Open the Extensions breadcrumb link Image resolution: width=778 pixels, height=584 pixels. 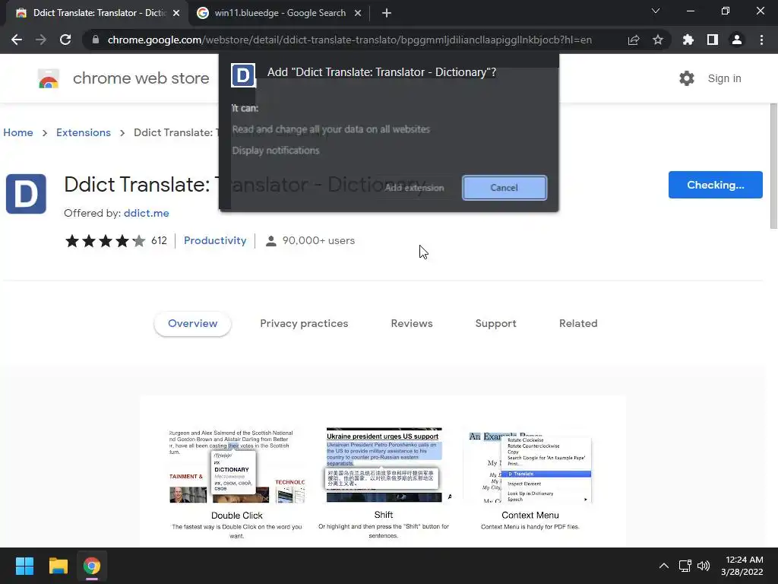84,132
